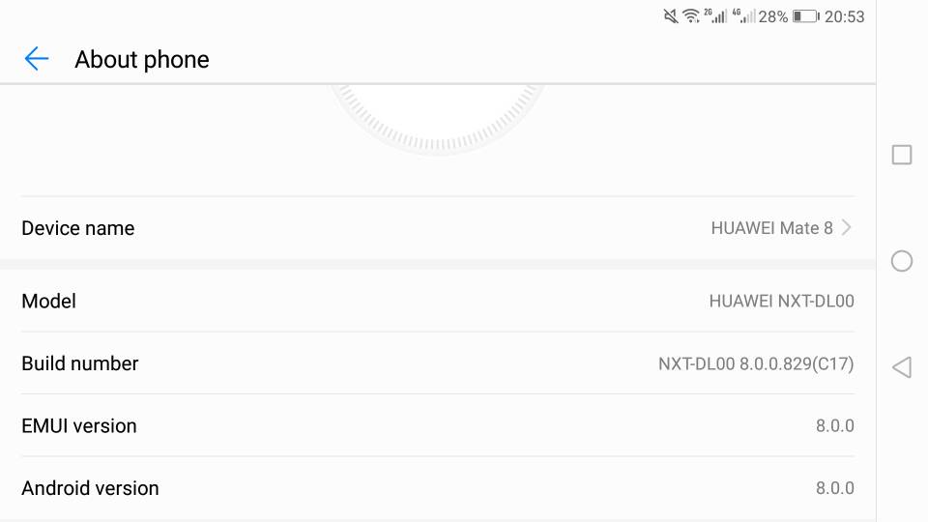Tap the Android version row
The image size is (928, 522).
pos(438,488)
